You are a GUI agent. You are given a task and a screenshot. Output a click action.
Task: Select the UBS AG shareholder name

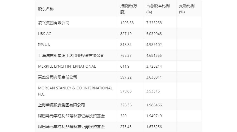click(45, 34)
